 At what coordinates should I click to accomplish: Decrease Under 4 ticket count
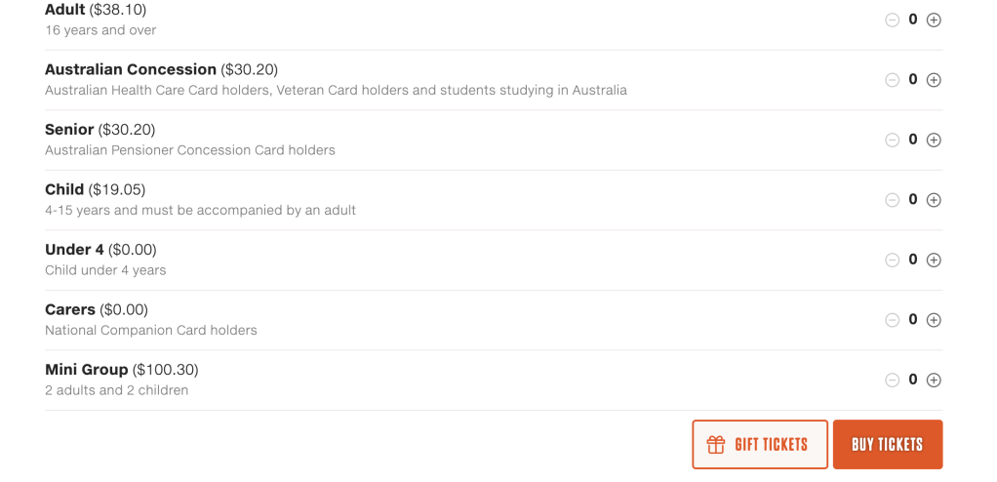point(892,260)
